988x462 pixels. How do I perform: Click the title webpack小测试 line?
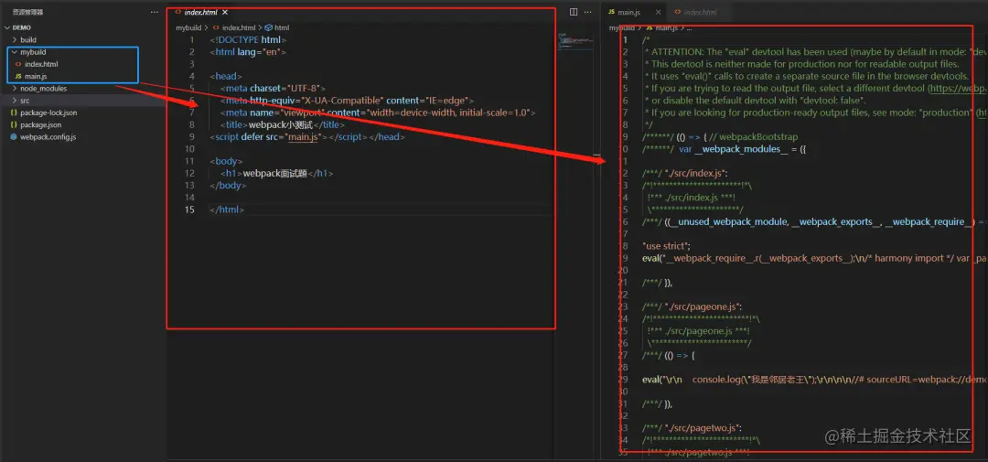[284, 124]
